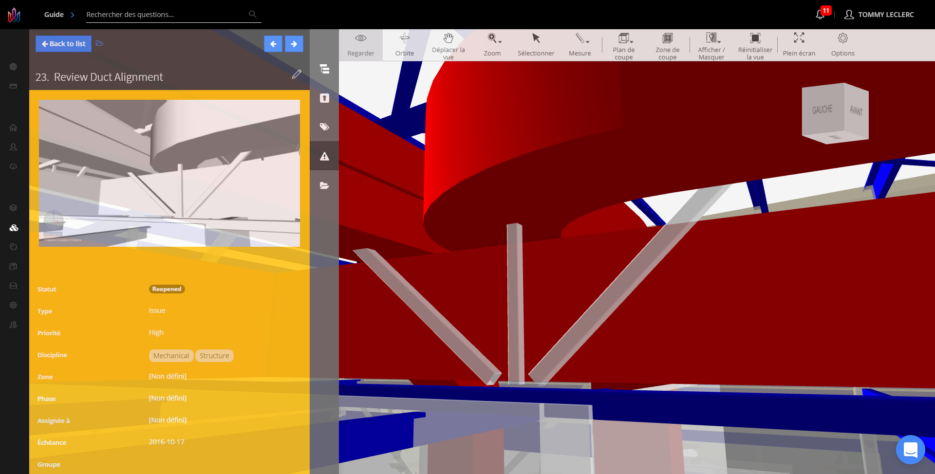Click the Priorité value High
Screen dimensions: 935x474
pos(156,332)
